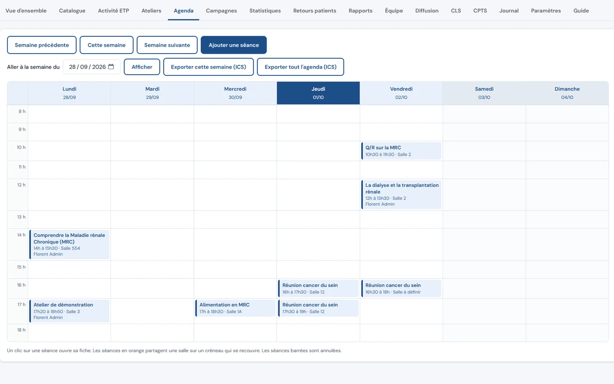Jump to Cette semaine
614x384 pixels.
106,45
